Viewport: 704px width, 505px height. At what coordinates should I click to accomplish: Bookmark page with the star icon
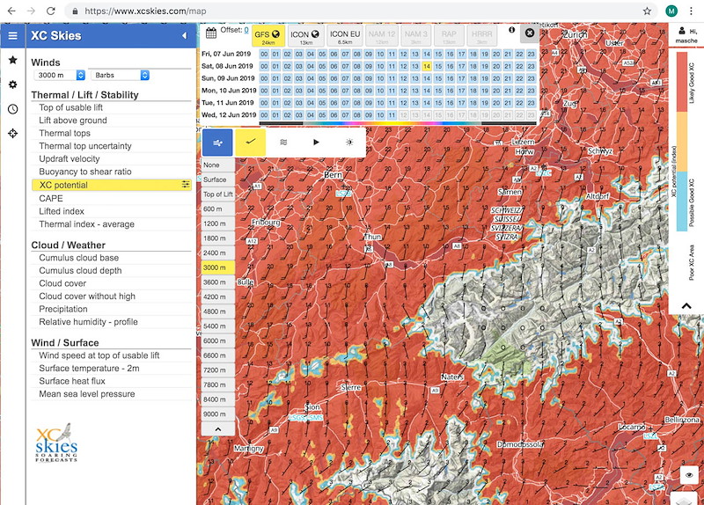[x=647, y=11]
